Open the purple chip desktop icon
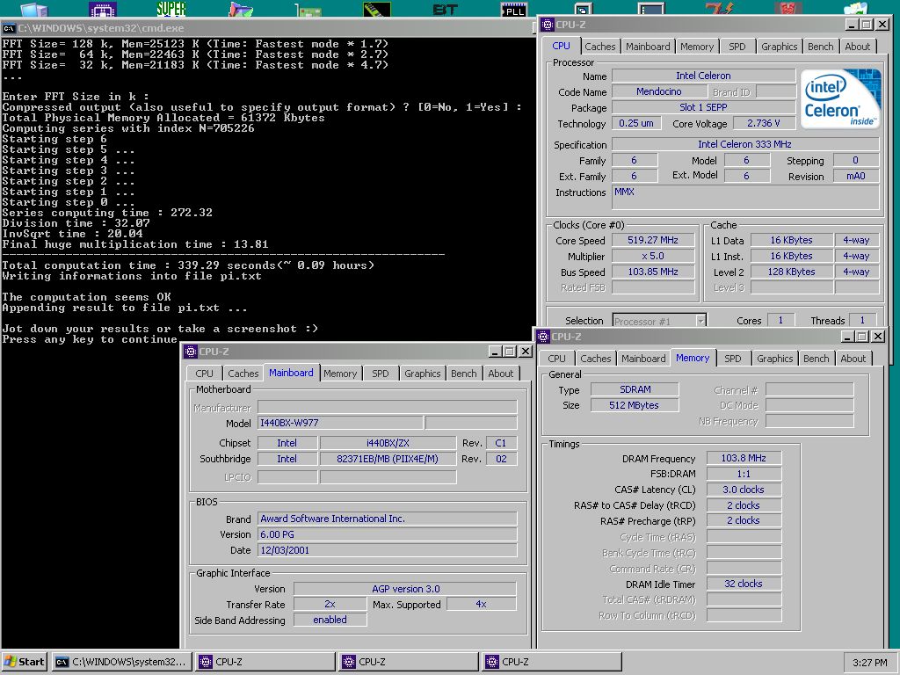 click(103, 9)
